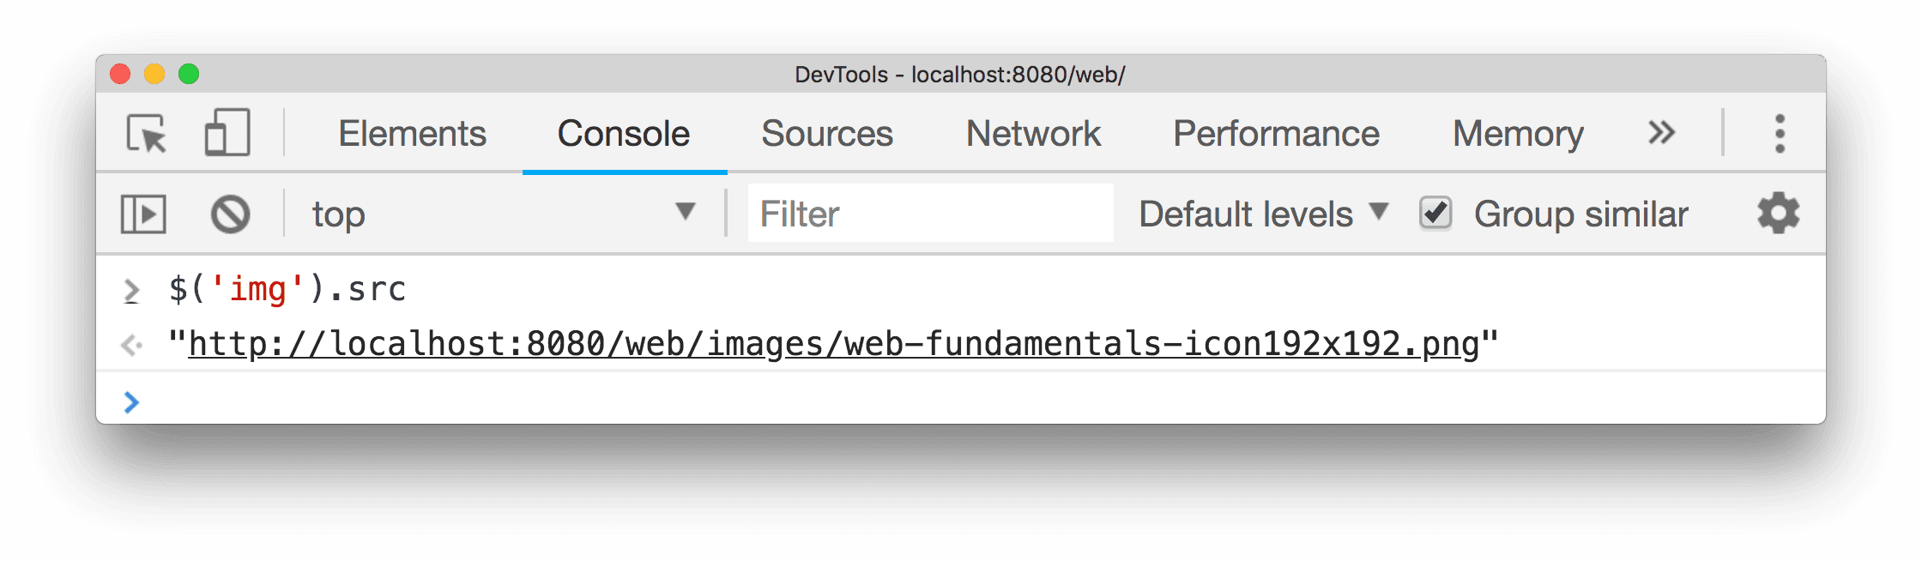
Task: Click the clear console icon
Action: point(229,214)
